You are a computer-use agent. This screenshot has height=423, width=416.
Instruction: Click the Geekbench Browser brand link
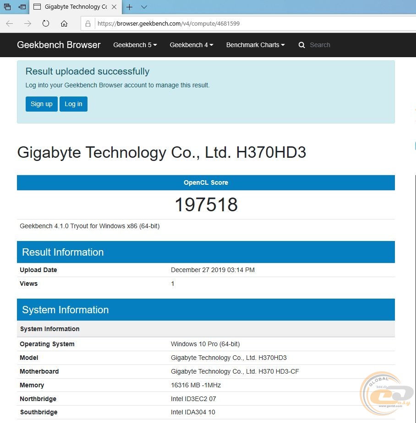tap(59, 45)
